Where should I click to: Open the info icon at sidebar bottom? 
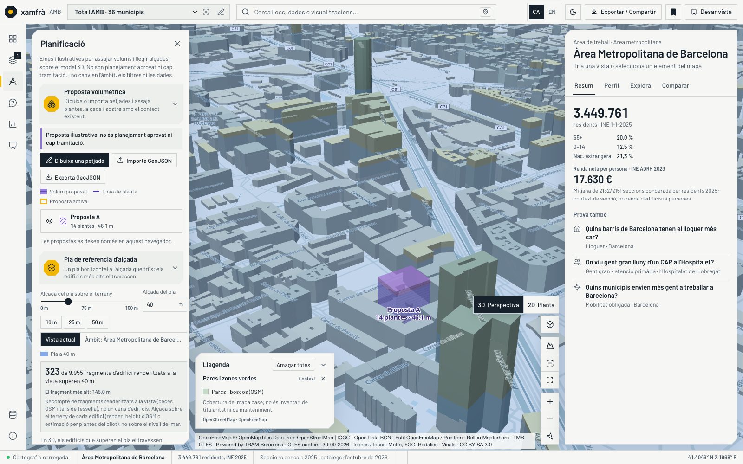[13, 436]
